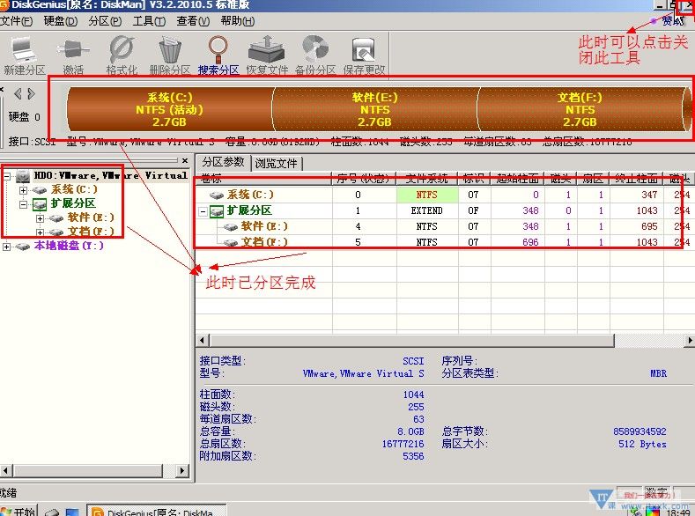Viewport: 695px width, 516px height.
Task: Click 扩展分区 icon in partition table
Action: 217,210
